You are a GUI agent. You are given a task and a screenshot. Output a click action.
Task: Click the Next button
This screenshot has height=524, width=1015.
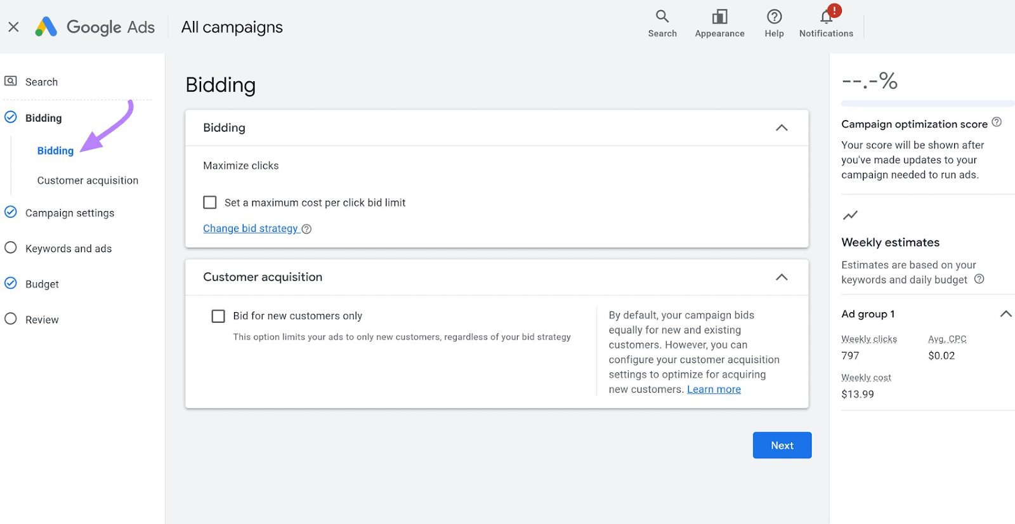coord(782,445)
